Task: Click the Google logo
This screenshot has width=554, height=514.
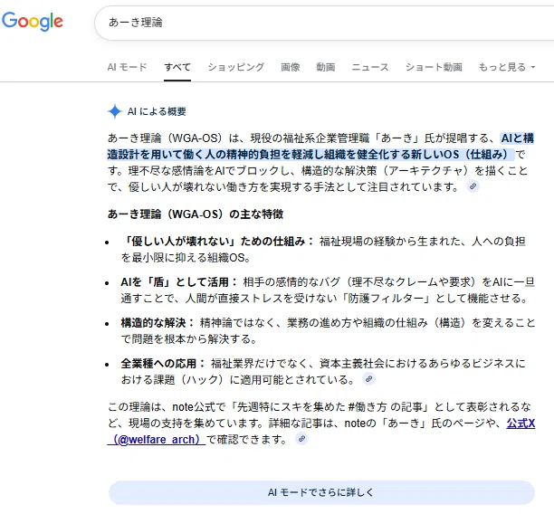Action: 33,21
